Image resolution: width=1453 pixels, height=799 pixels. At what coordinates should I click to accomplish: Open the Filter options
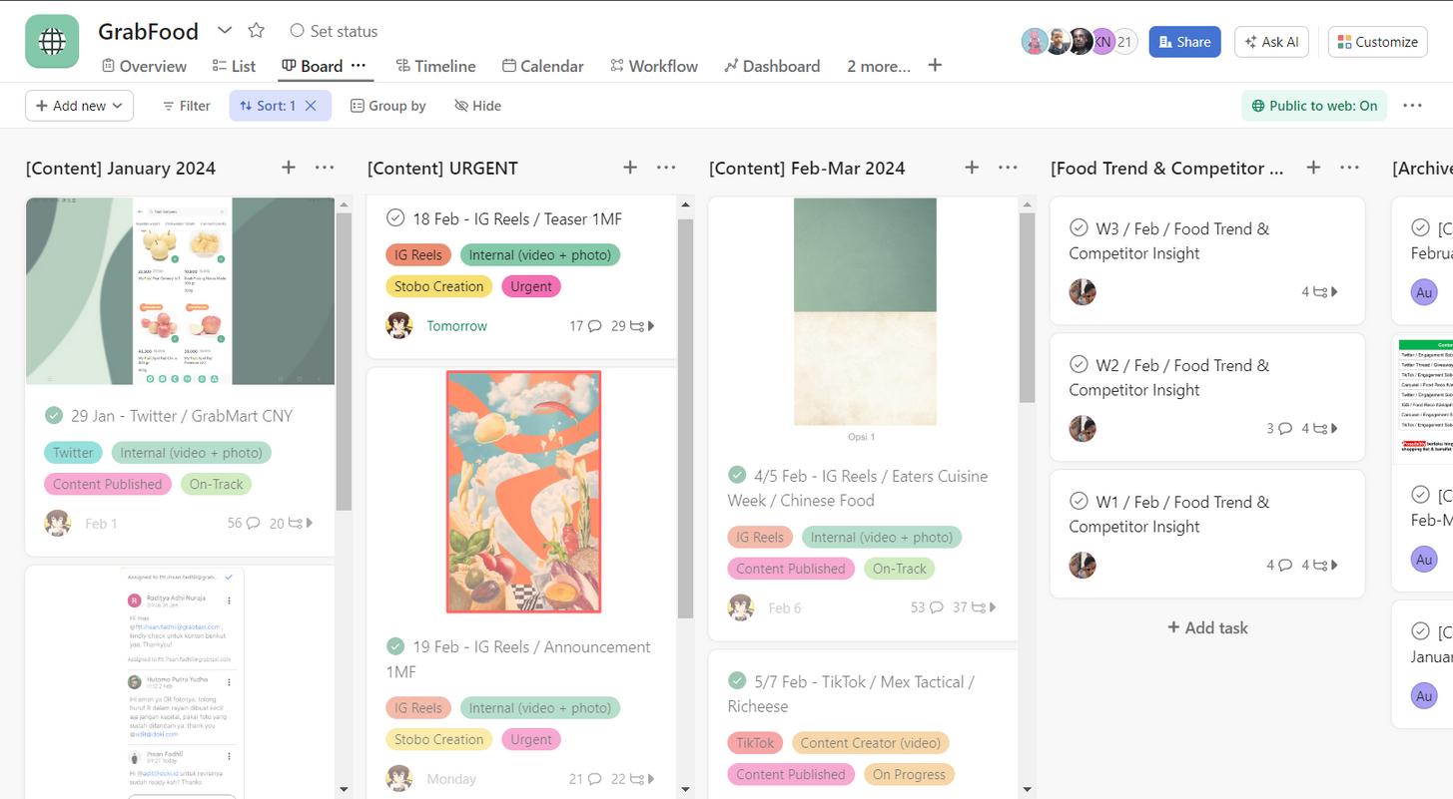click(x=186, y=106)
